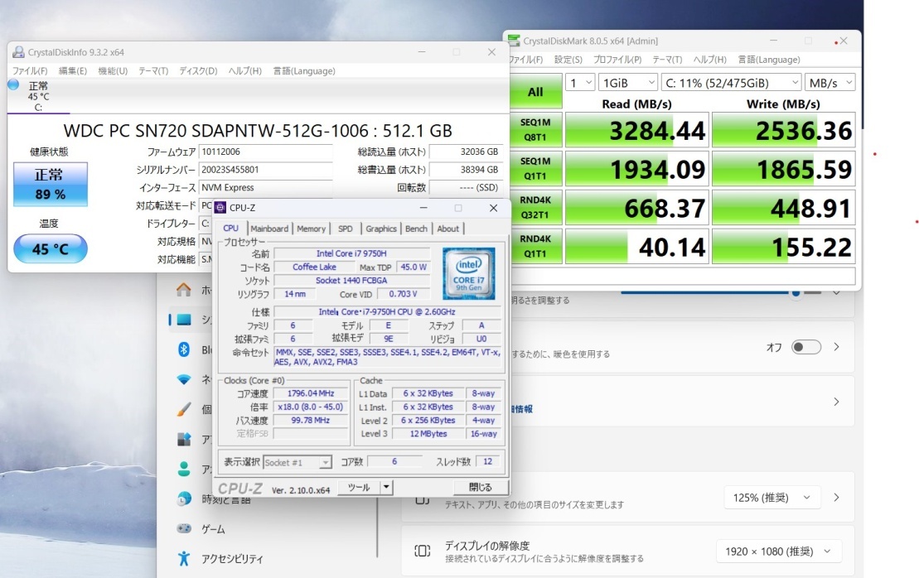Switch to the About tab in CPU-Z
Viewport: 919px width, 578px height.
pos(447,229)
